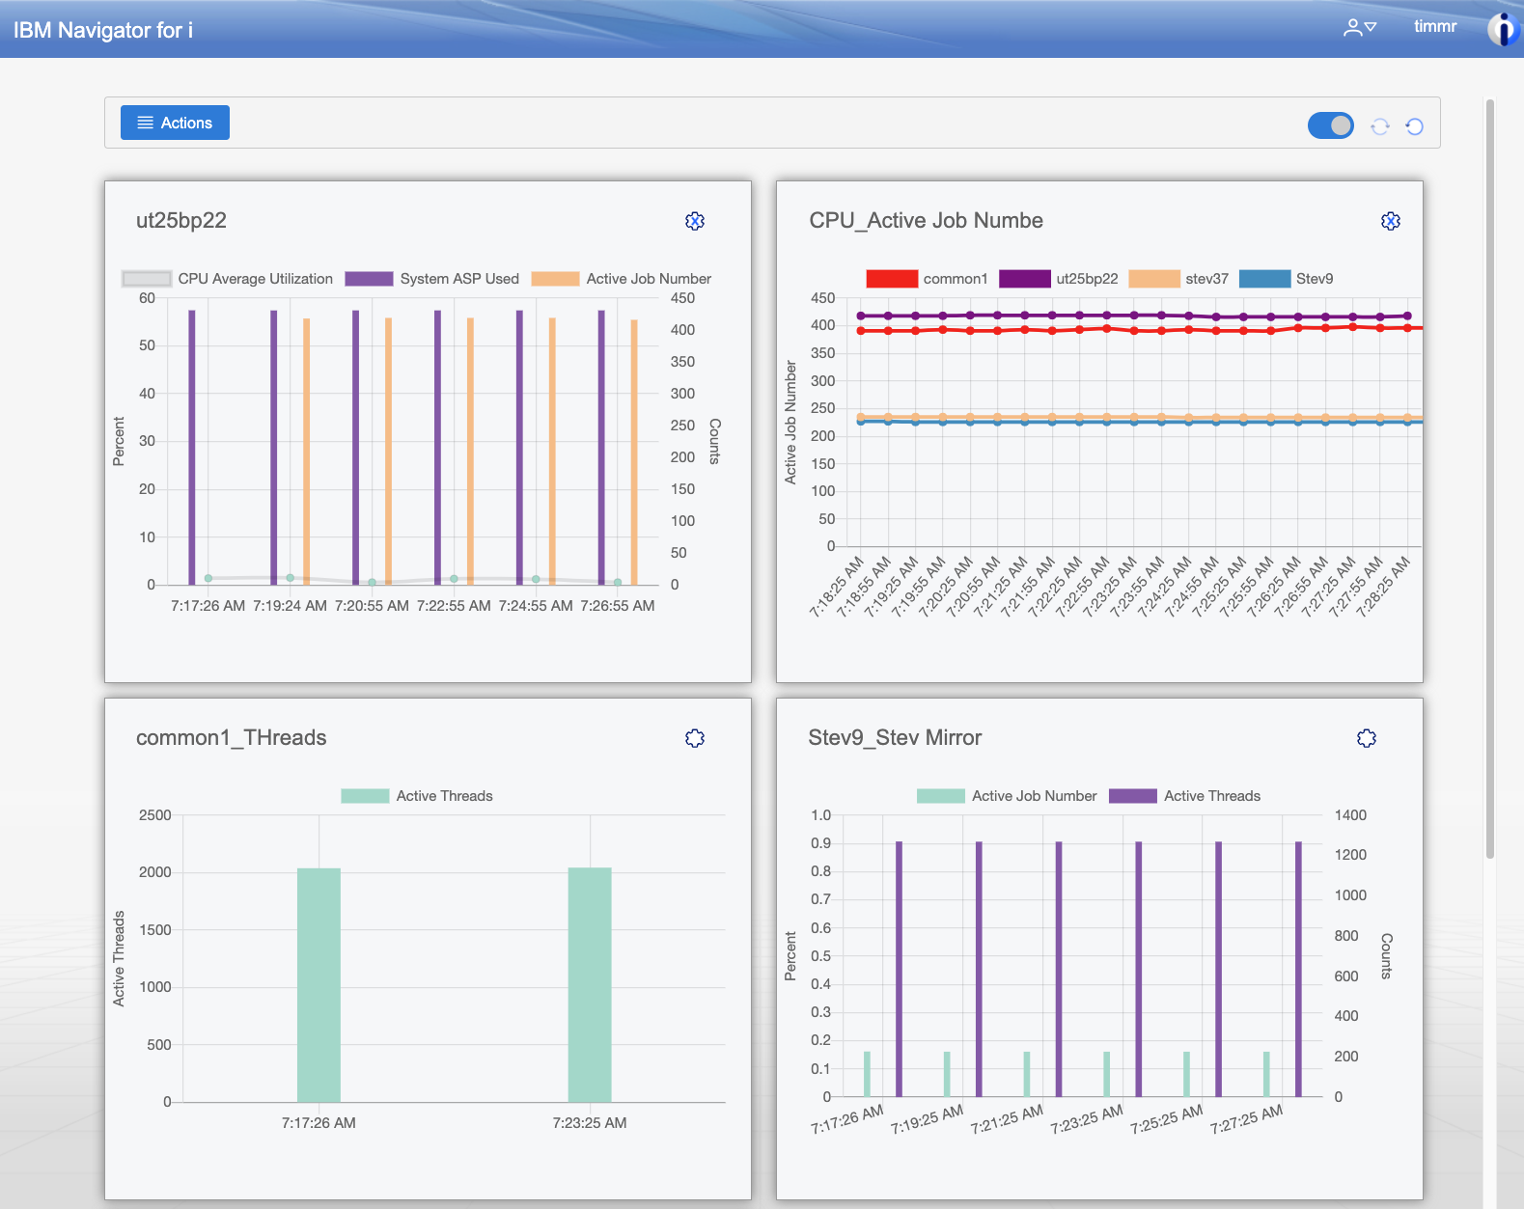1524x1209 pixels.
Task: Click the common1_THreads chart title
Action: pyautogui.click(x=232, y=737)
